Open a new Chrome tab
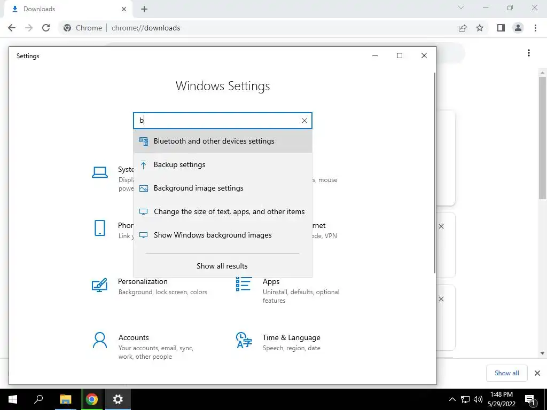This screenshot has height=410, width=547. [x=144, y=10]
